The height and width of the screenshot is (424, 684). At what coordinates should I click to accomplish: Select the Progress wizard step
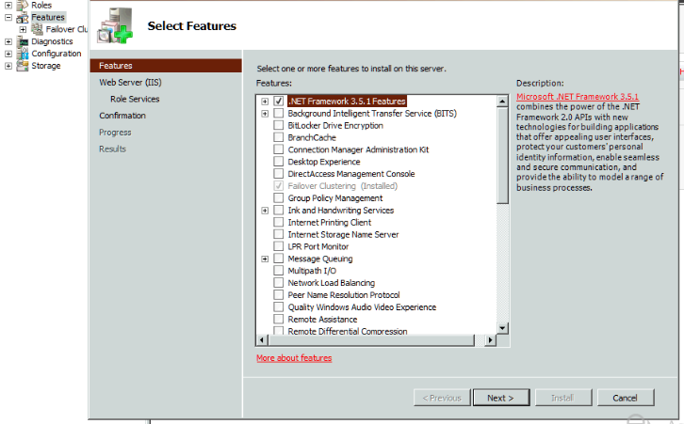tap(115, 133)
